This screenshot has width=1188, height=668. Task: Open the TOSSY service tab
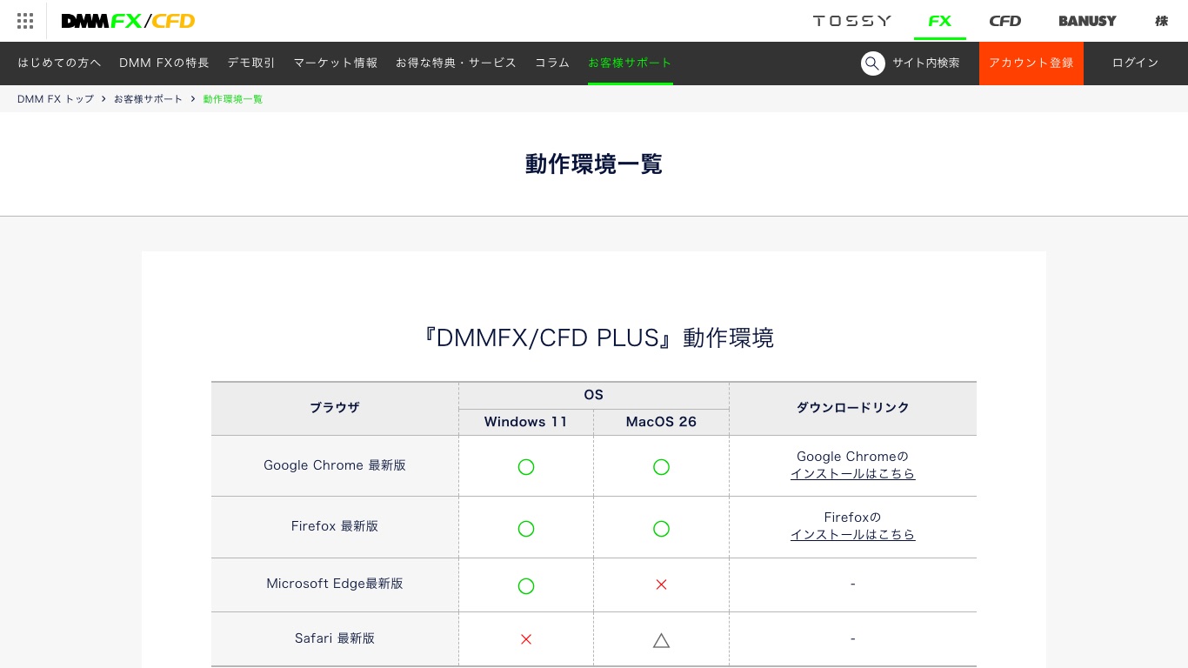point(852,21)
